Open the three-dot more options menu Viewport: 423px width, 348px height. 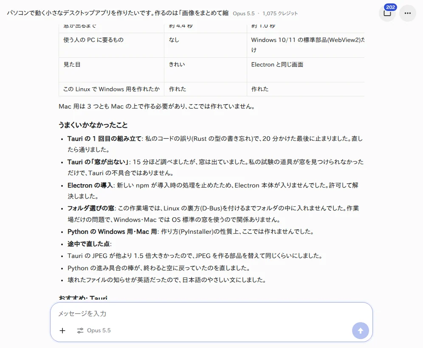click(408, 13)
